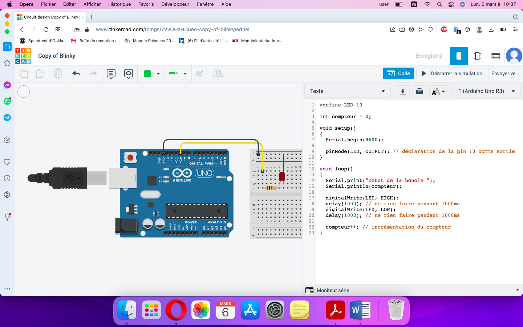Screen dimensions: 523x327
Task: Open Opera easy setup icon
Action: click(x=515, y=29)
